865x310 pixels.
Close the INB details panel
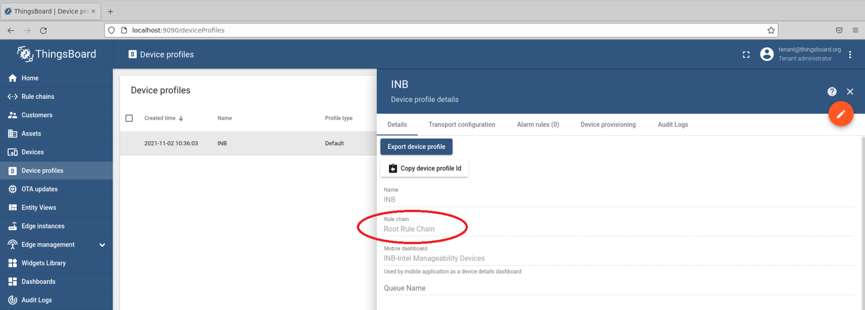[x=850, y=91]
